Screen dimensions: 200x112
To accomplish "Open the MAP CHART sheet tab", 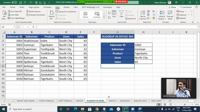I will point(157,101).
